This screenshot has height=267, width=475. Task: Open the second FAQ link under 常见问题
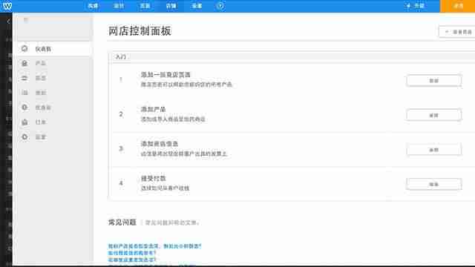(132, 253)
